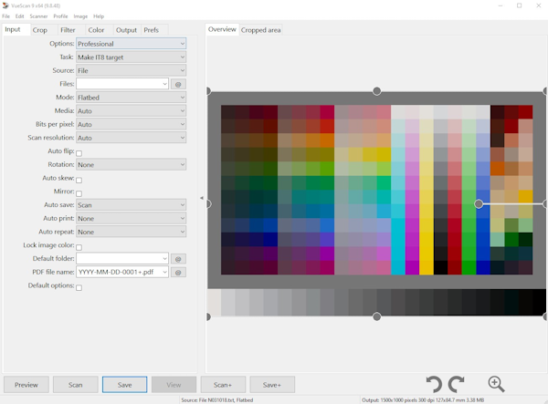Viewport: 548px width, 404px height.
Task: Zoom in with the magnifier icon
Action: [496, 384]
